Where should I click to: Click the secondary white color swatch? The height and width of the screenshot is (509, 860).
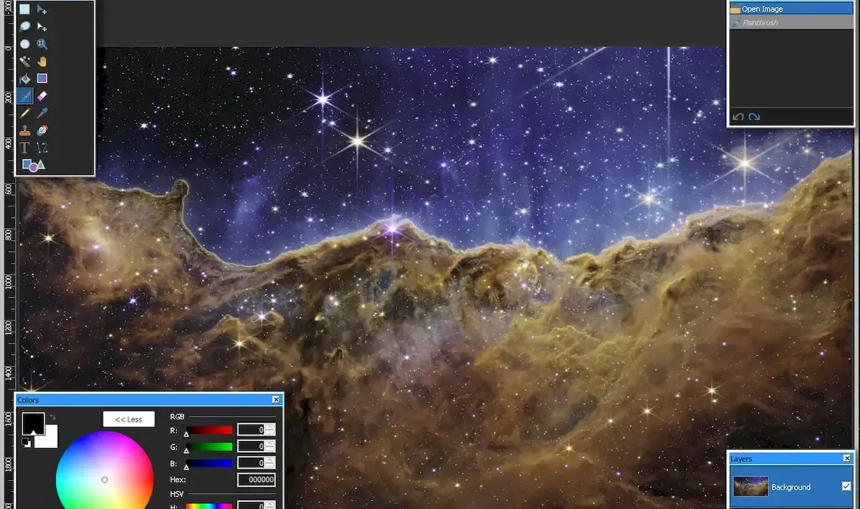(x=50, y=438)
